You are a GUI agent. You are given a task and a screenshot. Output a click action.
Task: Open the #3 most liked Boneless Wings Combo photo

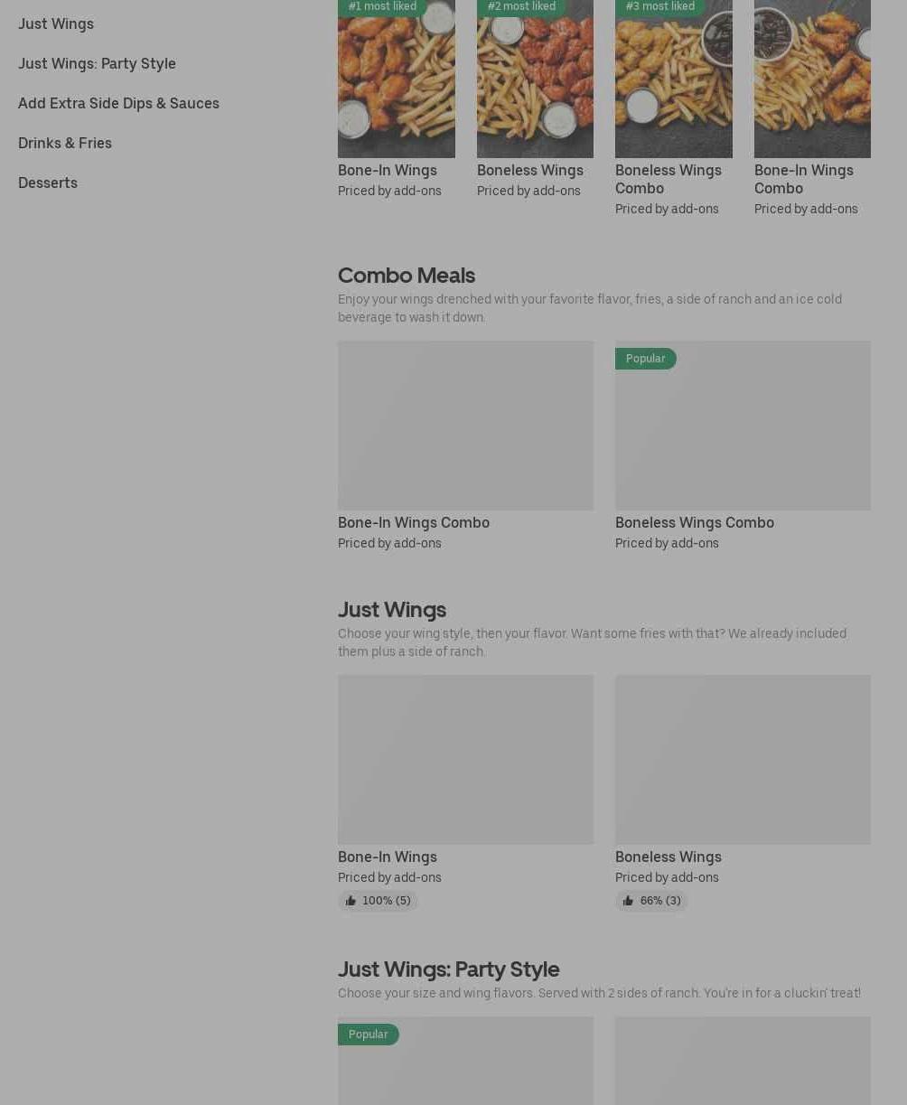point(674,79)
